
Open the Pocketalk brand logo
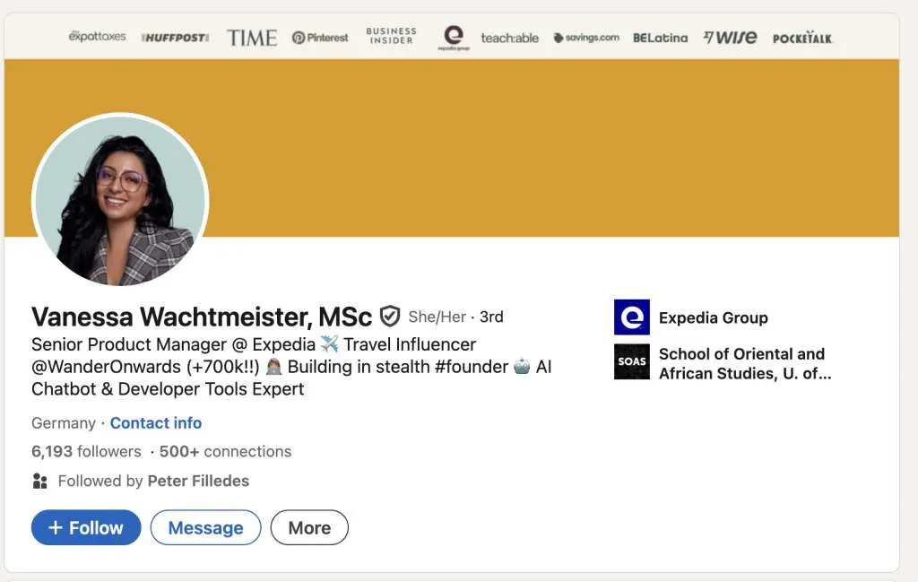(x=802, y=39)
